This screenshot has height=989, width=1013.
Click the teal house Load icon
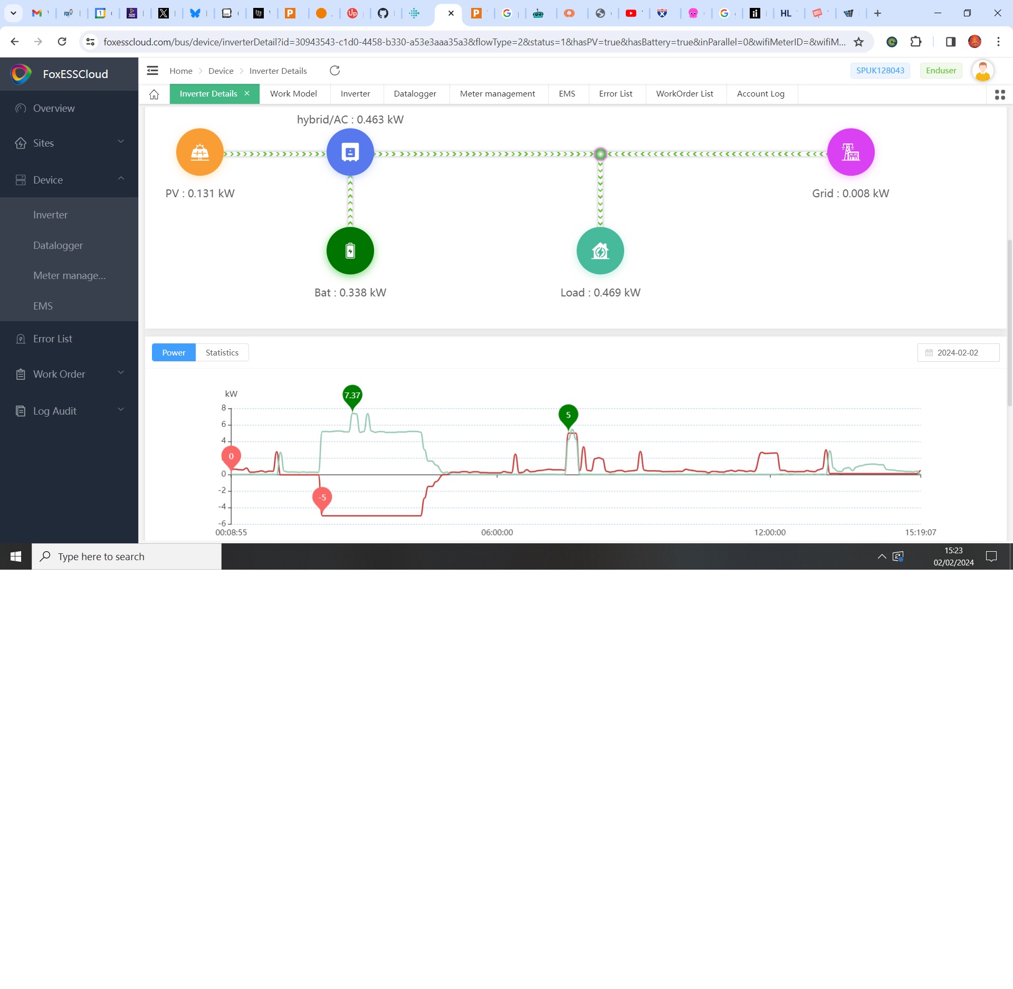[x=600, y=251]
